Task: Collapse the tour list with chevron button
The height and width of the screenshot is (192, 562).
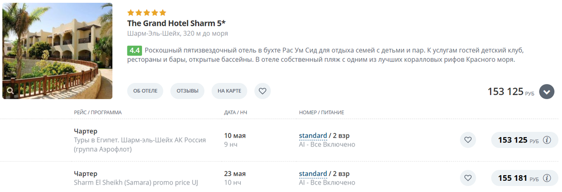Action: pos(547,91)
